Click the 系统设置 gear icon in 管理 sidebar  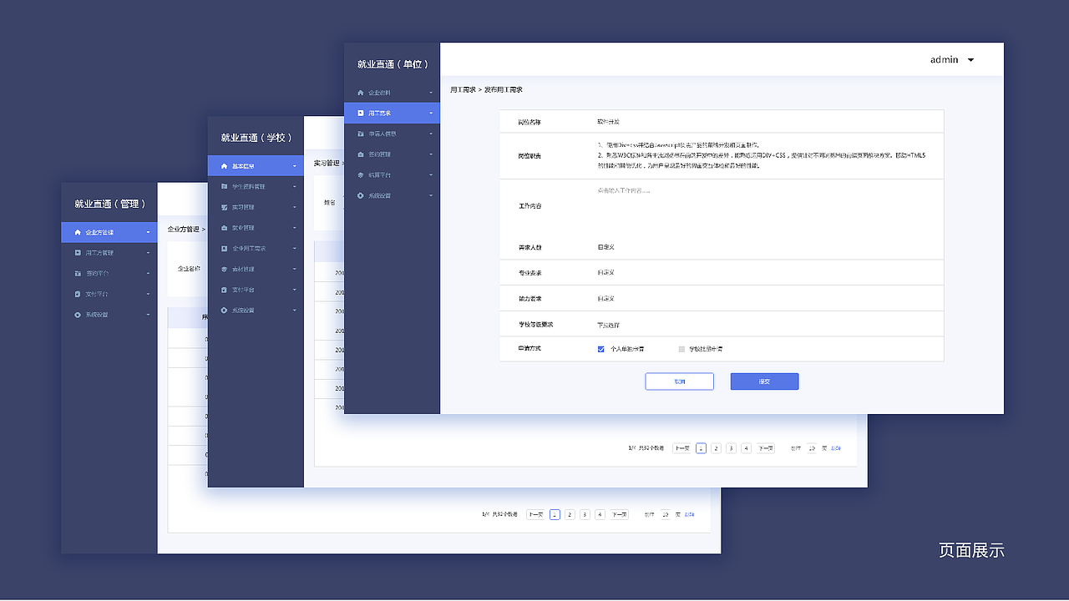(x=78, y=315)
